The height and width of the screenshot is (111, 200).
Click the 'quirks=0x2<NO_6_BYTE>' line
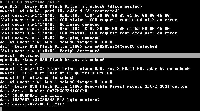tap(32, 104)
